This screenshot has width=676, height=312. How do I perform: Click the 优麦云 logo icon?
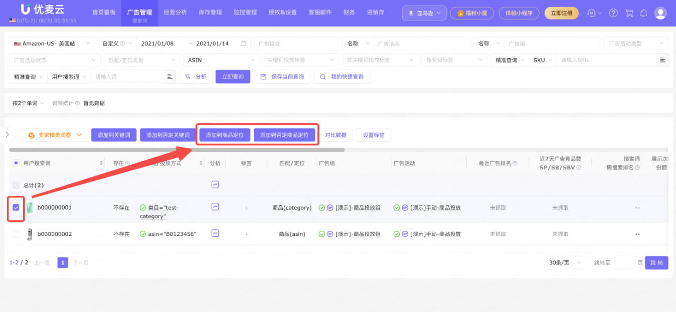click(26, 9)
